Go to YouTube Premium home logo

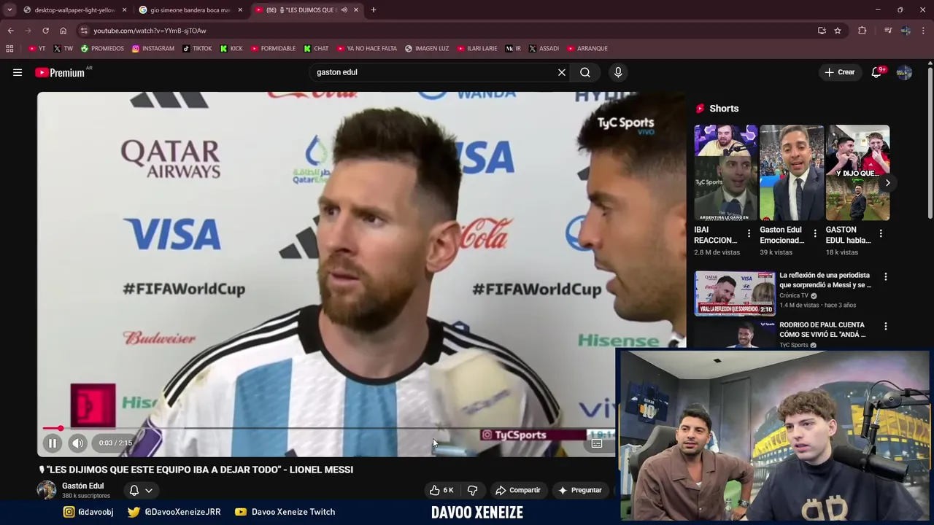(60, 72)
